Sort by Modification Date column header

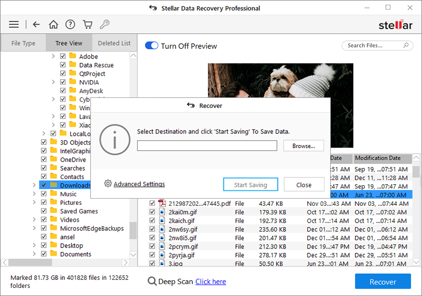pos(382,158)
